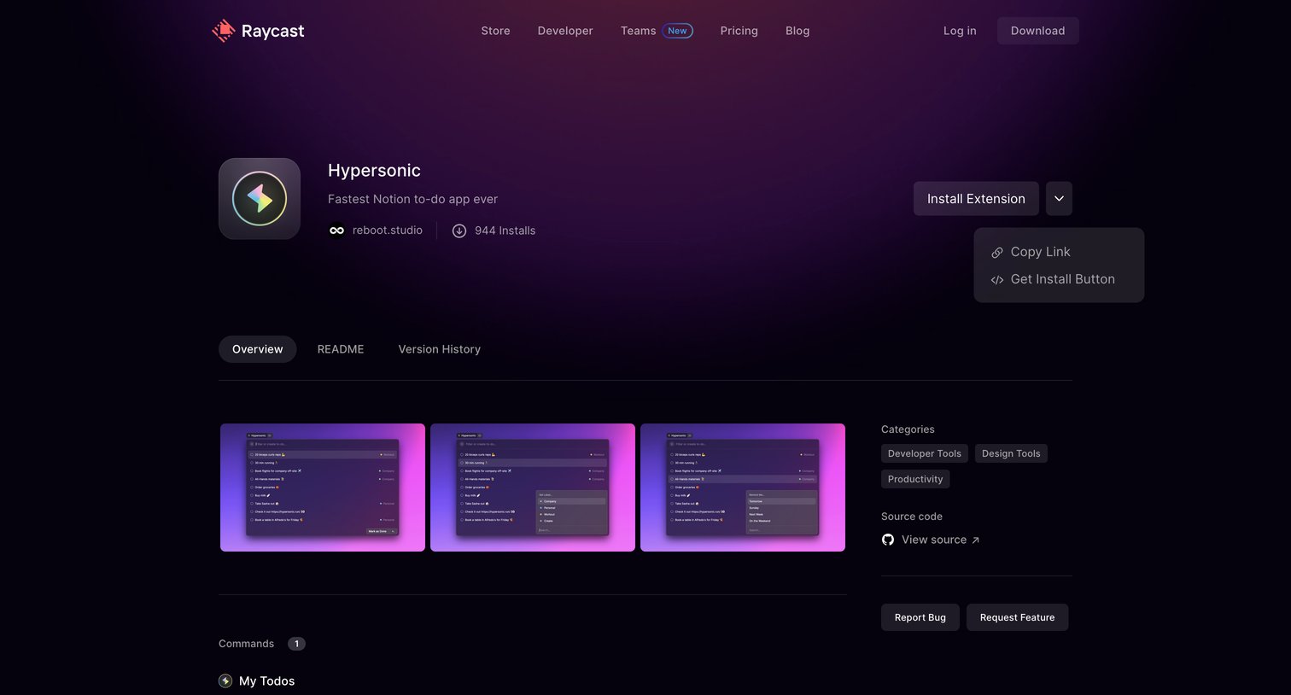Click the Raycast wordmark text
This screenshot has height=695, width=1291.
coord(272,31)
